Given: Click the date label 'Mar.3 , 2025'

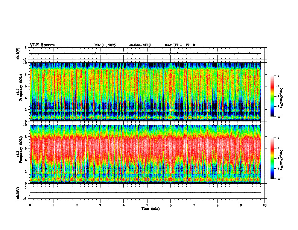Looking at the screenshot, I should click(105, 45).
